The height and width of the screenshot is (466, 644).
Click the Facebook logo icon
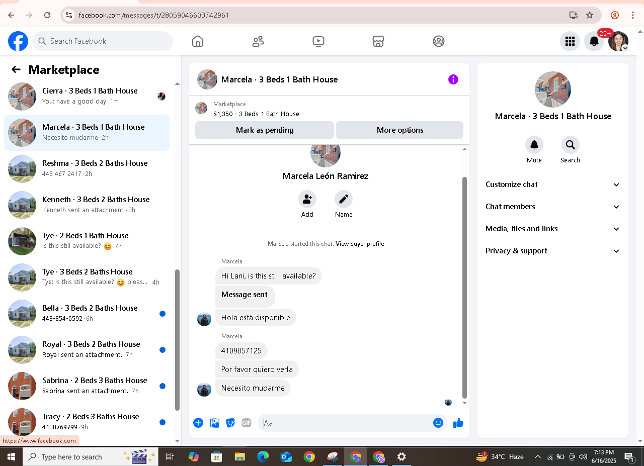point(18,41)
